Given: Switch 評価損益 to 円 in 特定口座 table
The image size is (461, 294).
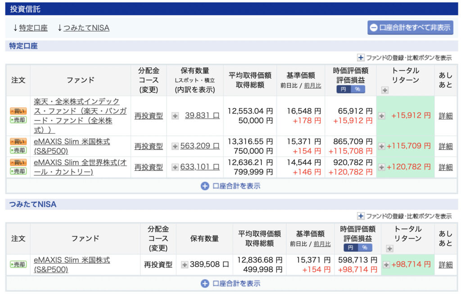Looking at the screenshot, I should 343,89.
